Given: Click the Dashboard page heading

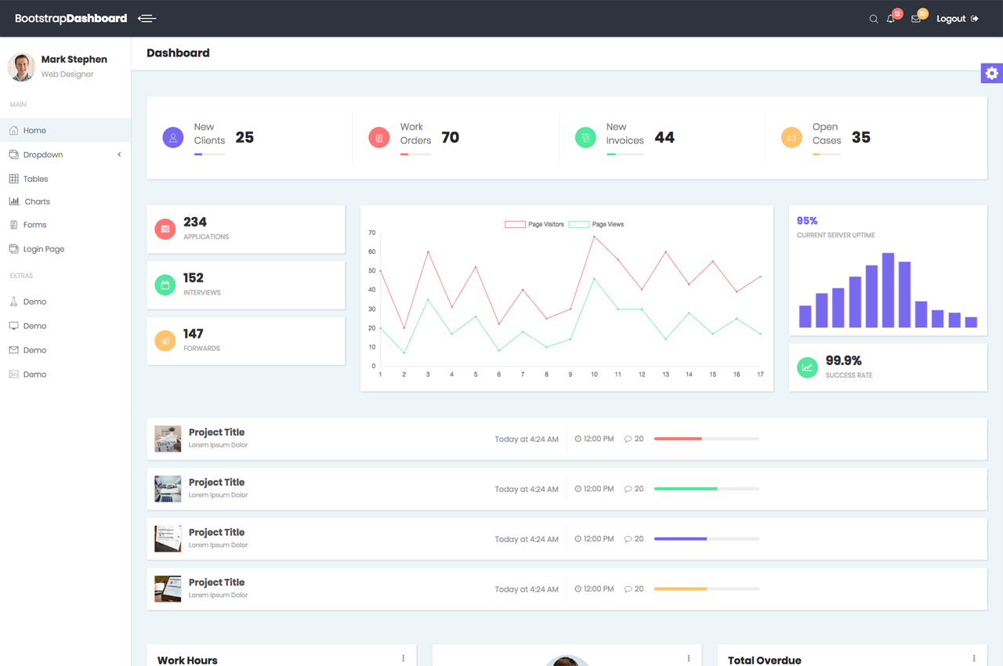Looking at the screenshot, I should tap(178, 53).
